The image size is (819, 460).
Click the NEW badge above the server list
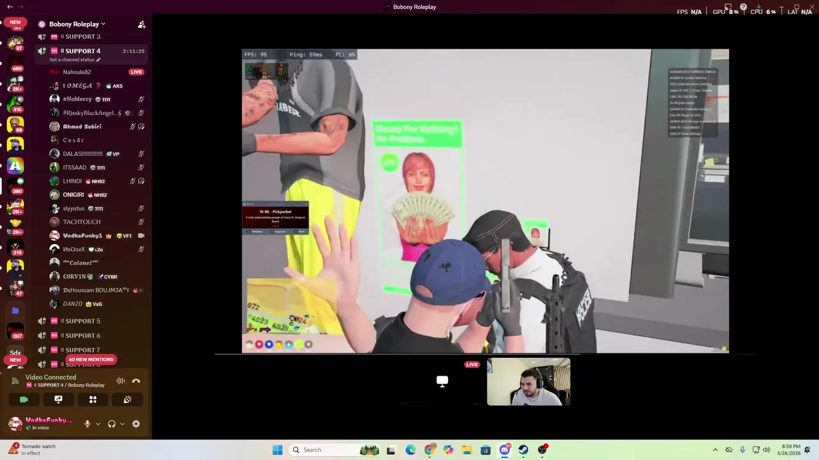click(x=15, y=22)
